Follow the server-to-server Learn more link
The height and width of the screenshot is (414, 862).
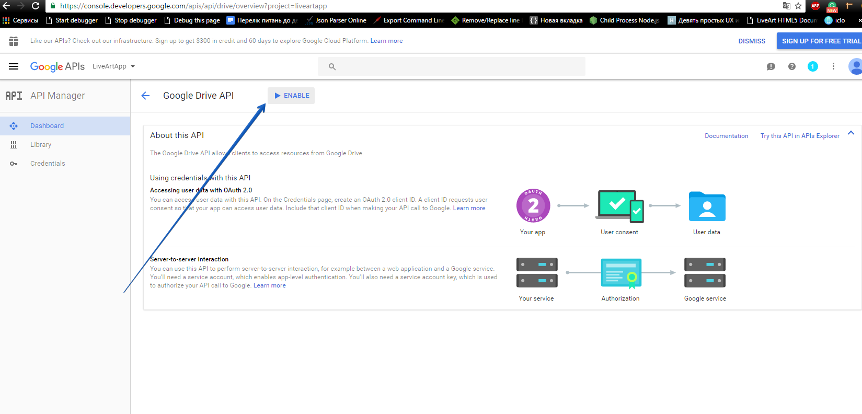(270, 285)
